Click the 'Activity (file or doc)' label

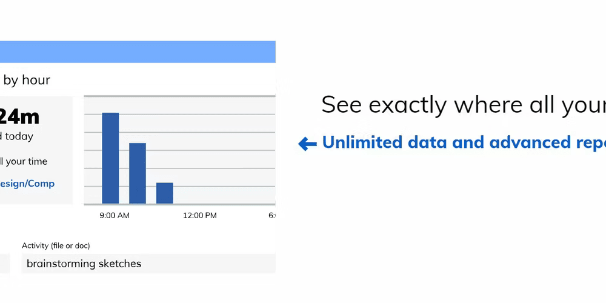click(56, 245)
